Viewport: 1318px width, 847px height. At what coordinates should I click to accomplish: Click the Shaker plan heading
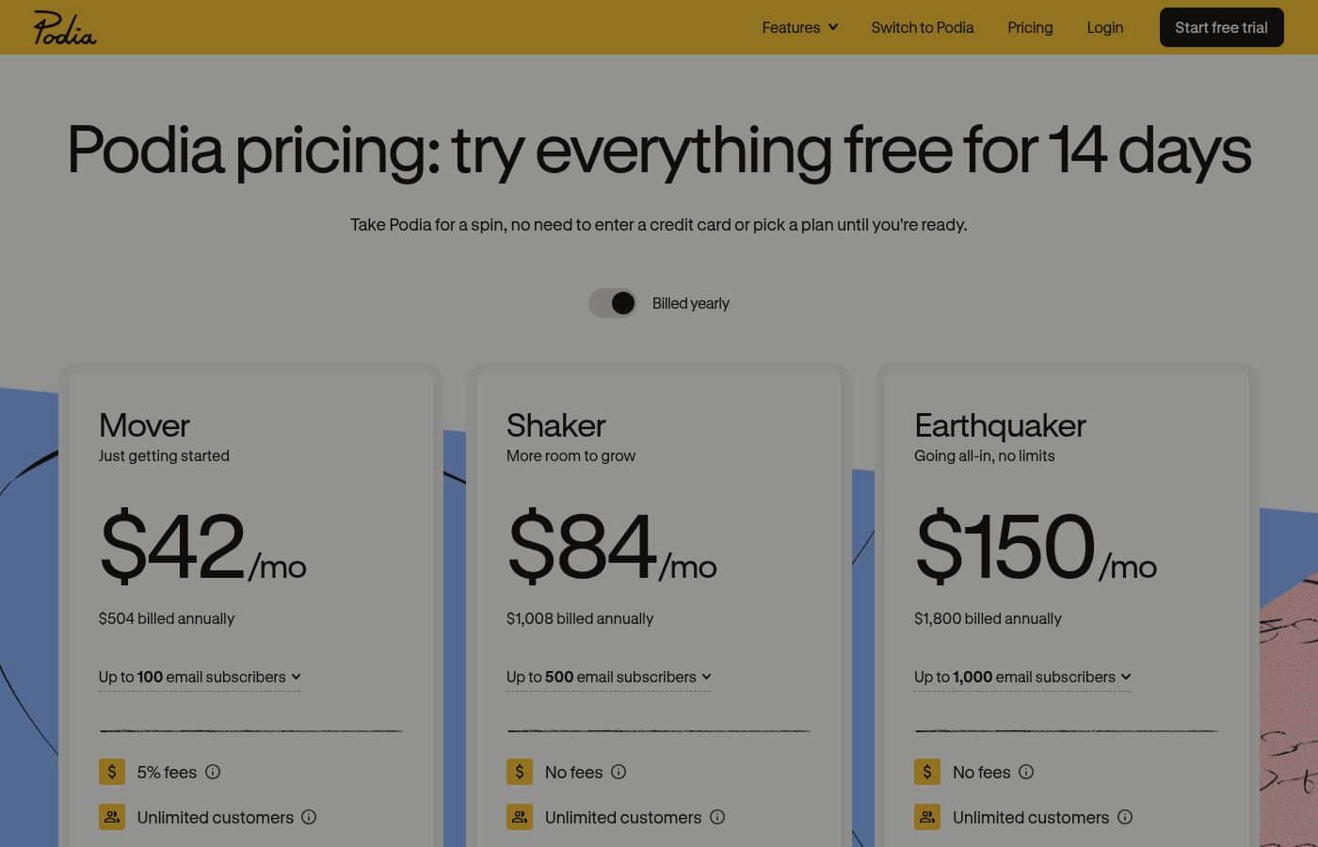pyautogui.click(x=556, y=425)
